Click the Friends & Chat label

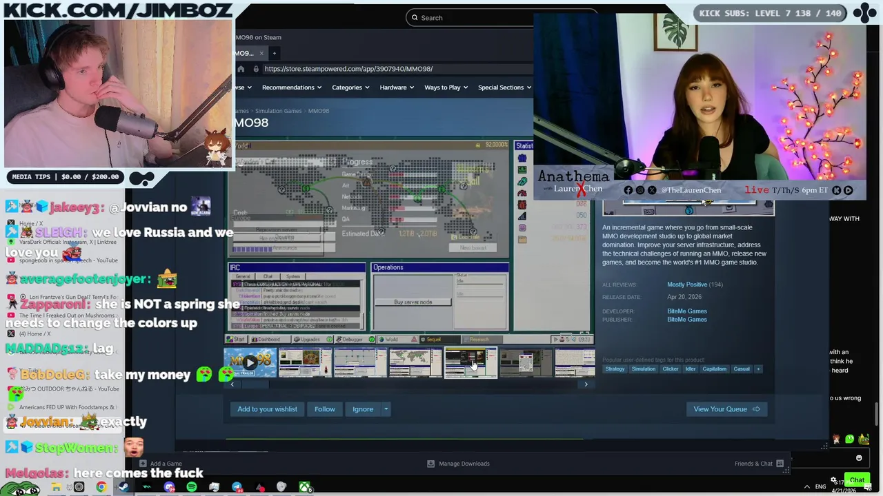point(753,464)
